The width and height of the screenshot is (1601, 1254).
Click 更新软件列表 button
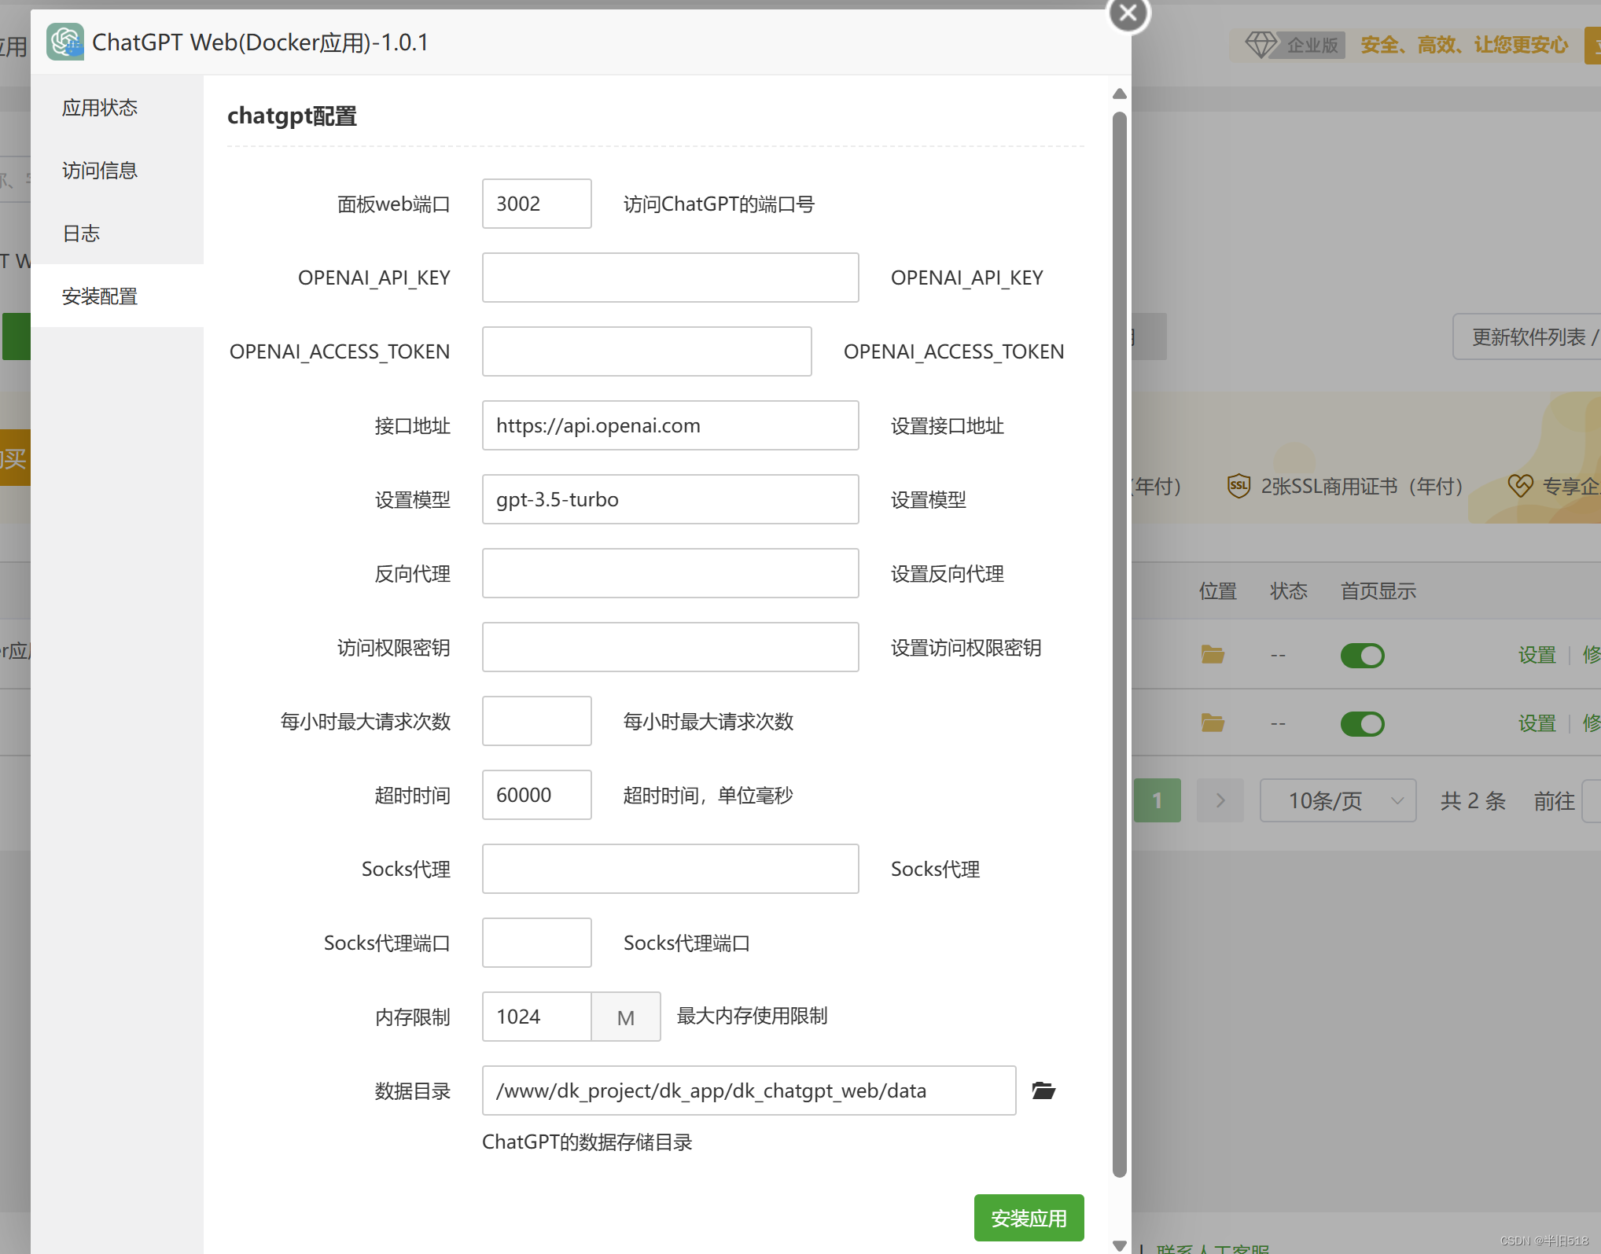[x=1528, y=337]
